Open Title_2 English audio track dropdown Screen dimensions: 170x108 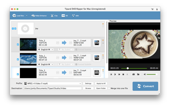point(46,49)
